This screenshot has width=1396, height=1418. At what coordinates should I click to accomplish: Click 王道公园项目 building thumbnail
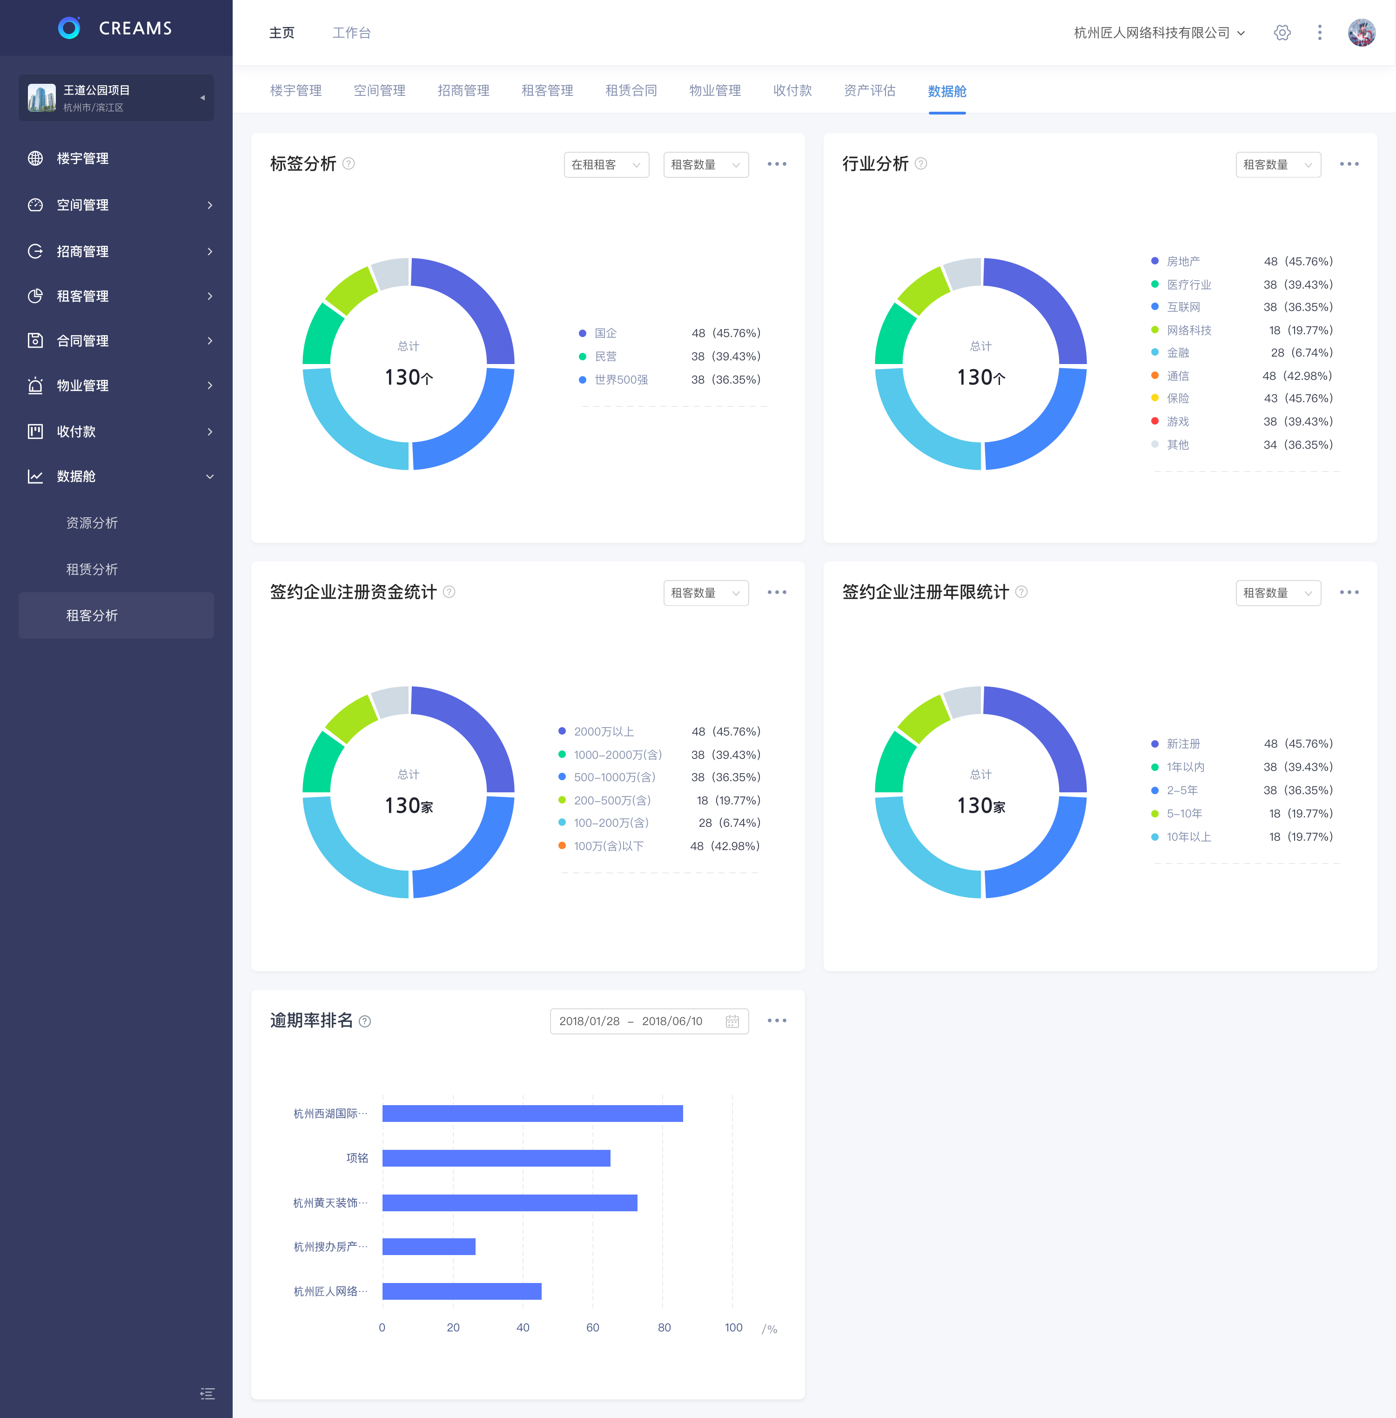42,98
